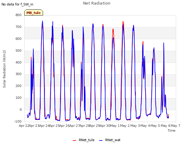Image resolution: width=194 pixels, height=146 pixels.
Task: Click the Apr 26 x-axis date label
Action: pyautogui.click(x=65, y=126)
